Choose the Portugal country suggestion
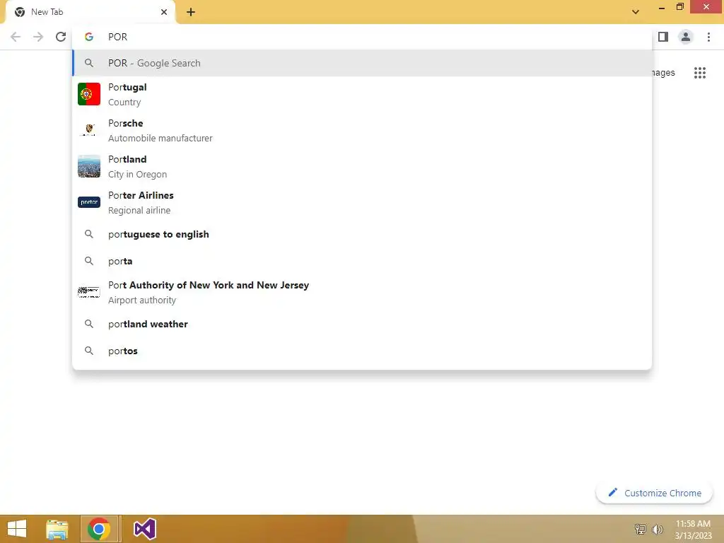The width and height of the screenshot is (724, 543). click(362, 94)
